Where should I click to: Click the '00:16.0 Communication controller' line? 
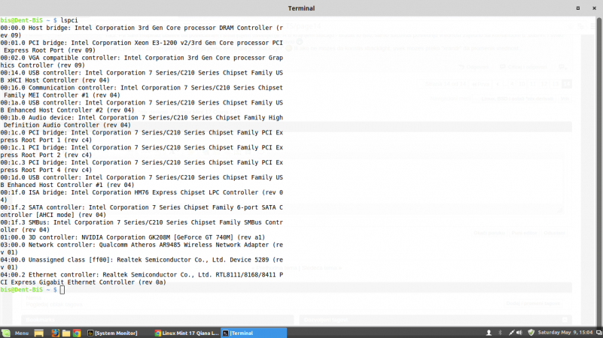click(x=142, y=92)
